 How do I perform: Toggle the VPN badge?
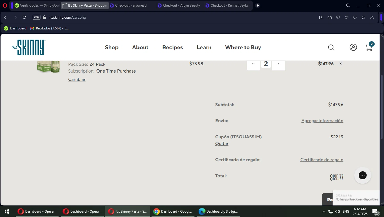(x=36, y=17)
